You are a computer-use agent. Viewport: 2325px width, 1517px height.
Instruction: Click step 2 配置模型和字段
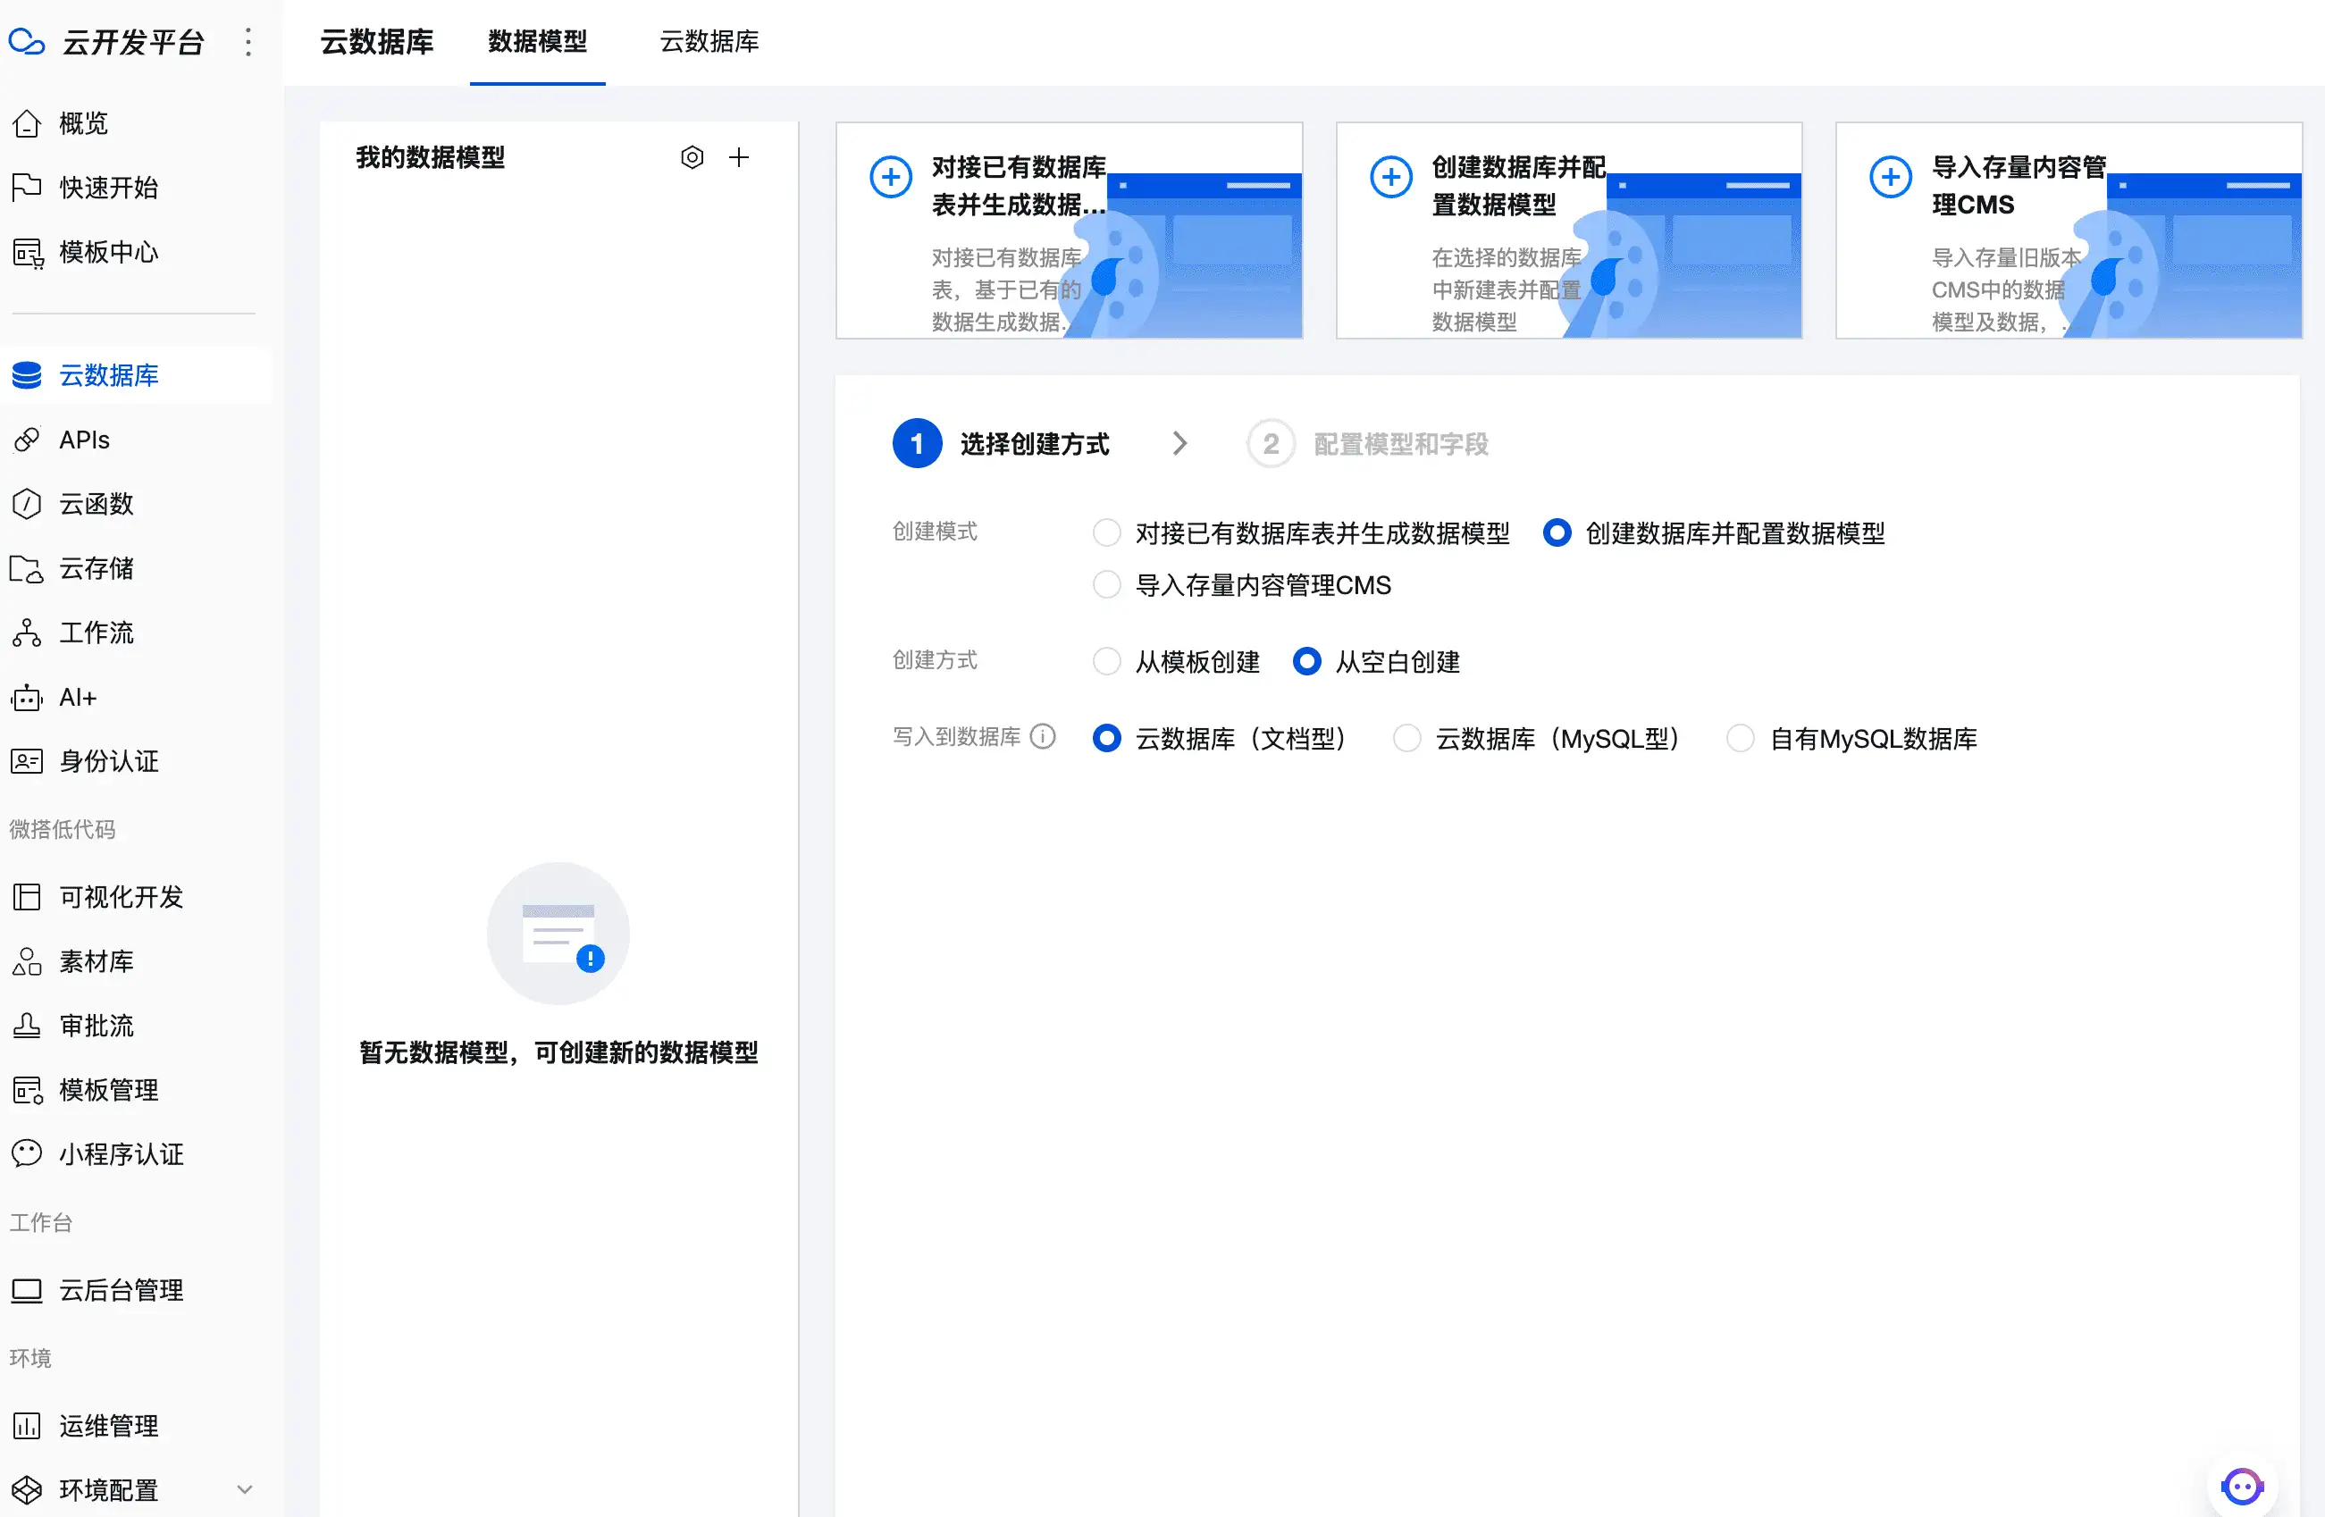pos(1368,444)
